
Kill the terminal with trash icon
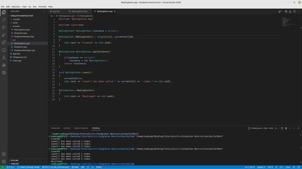[x=286, y=128]
